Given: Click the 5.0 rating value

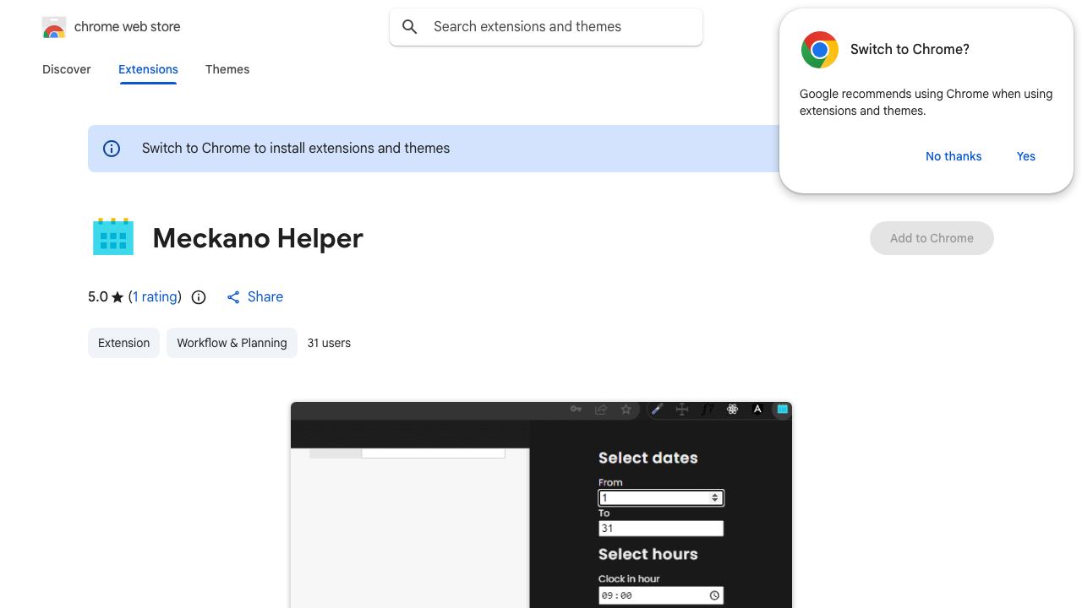Looking at the screenshot, I should 98,297.
